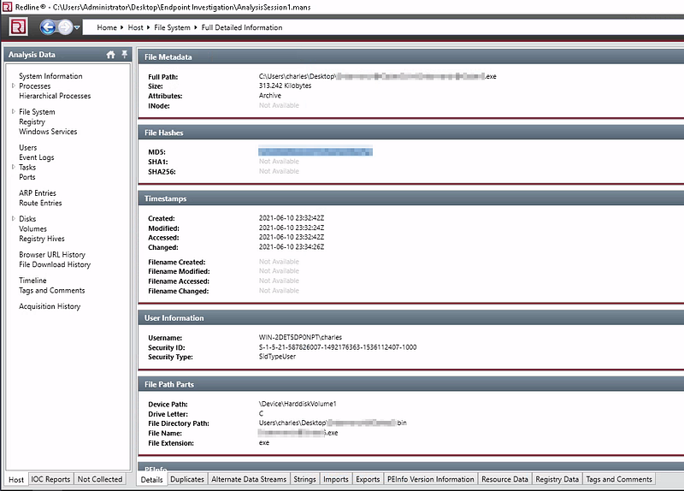684x491 pixels.
Task: Open the Registry Data tab
Action: 557,479
